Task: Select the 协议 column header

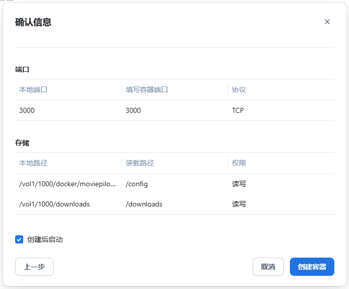Action: point(239,90)
